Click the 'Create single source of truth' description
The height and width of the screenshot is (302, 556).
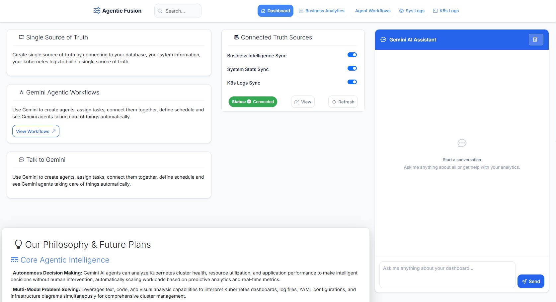tap(107, 58)
